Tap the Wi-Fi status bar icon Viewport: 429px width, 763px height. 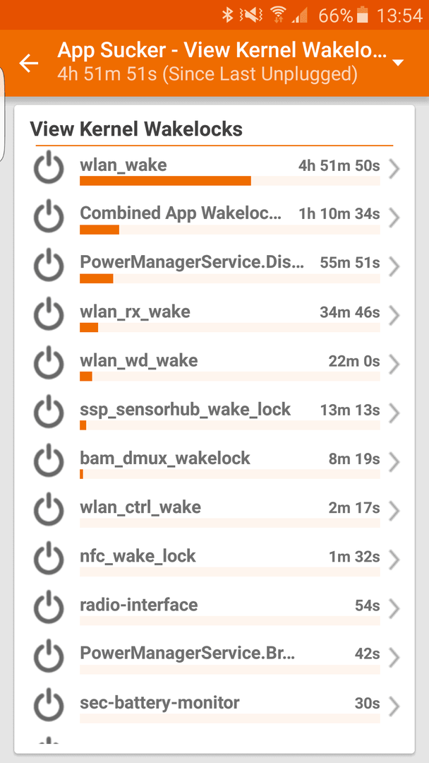click(x=278, y=16)
